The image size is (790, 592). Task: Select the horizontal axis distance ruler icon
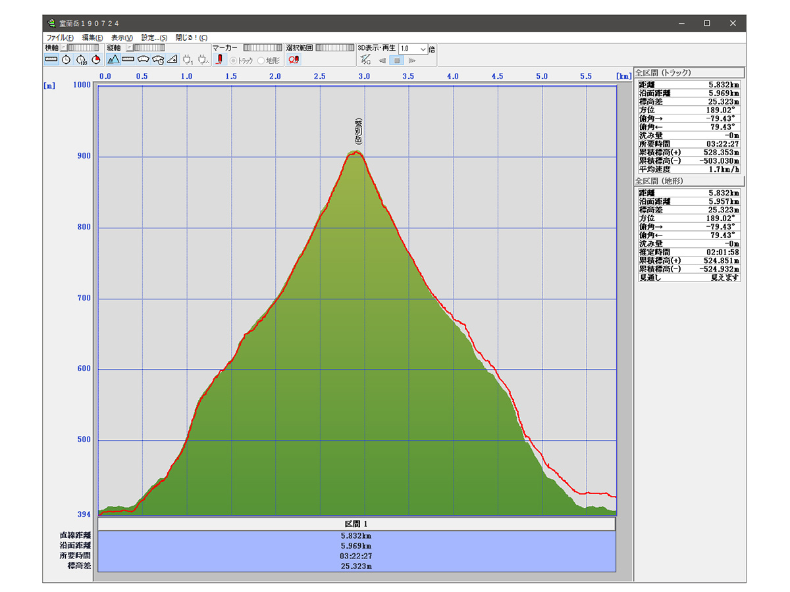(51, 60)
